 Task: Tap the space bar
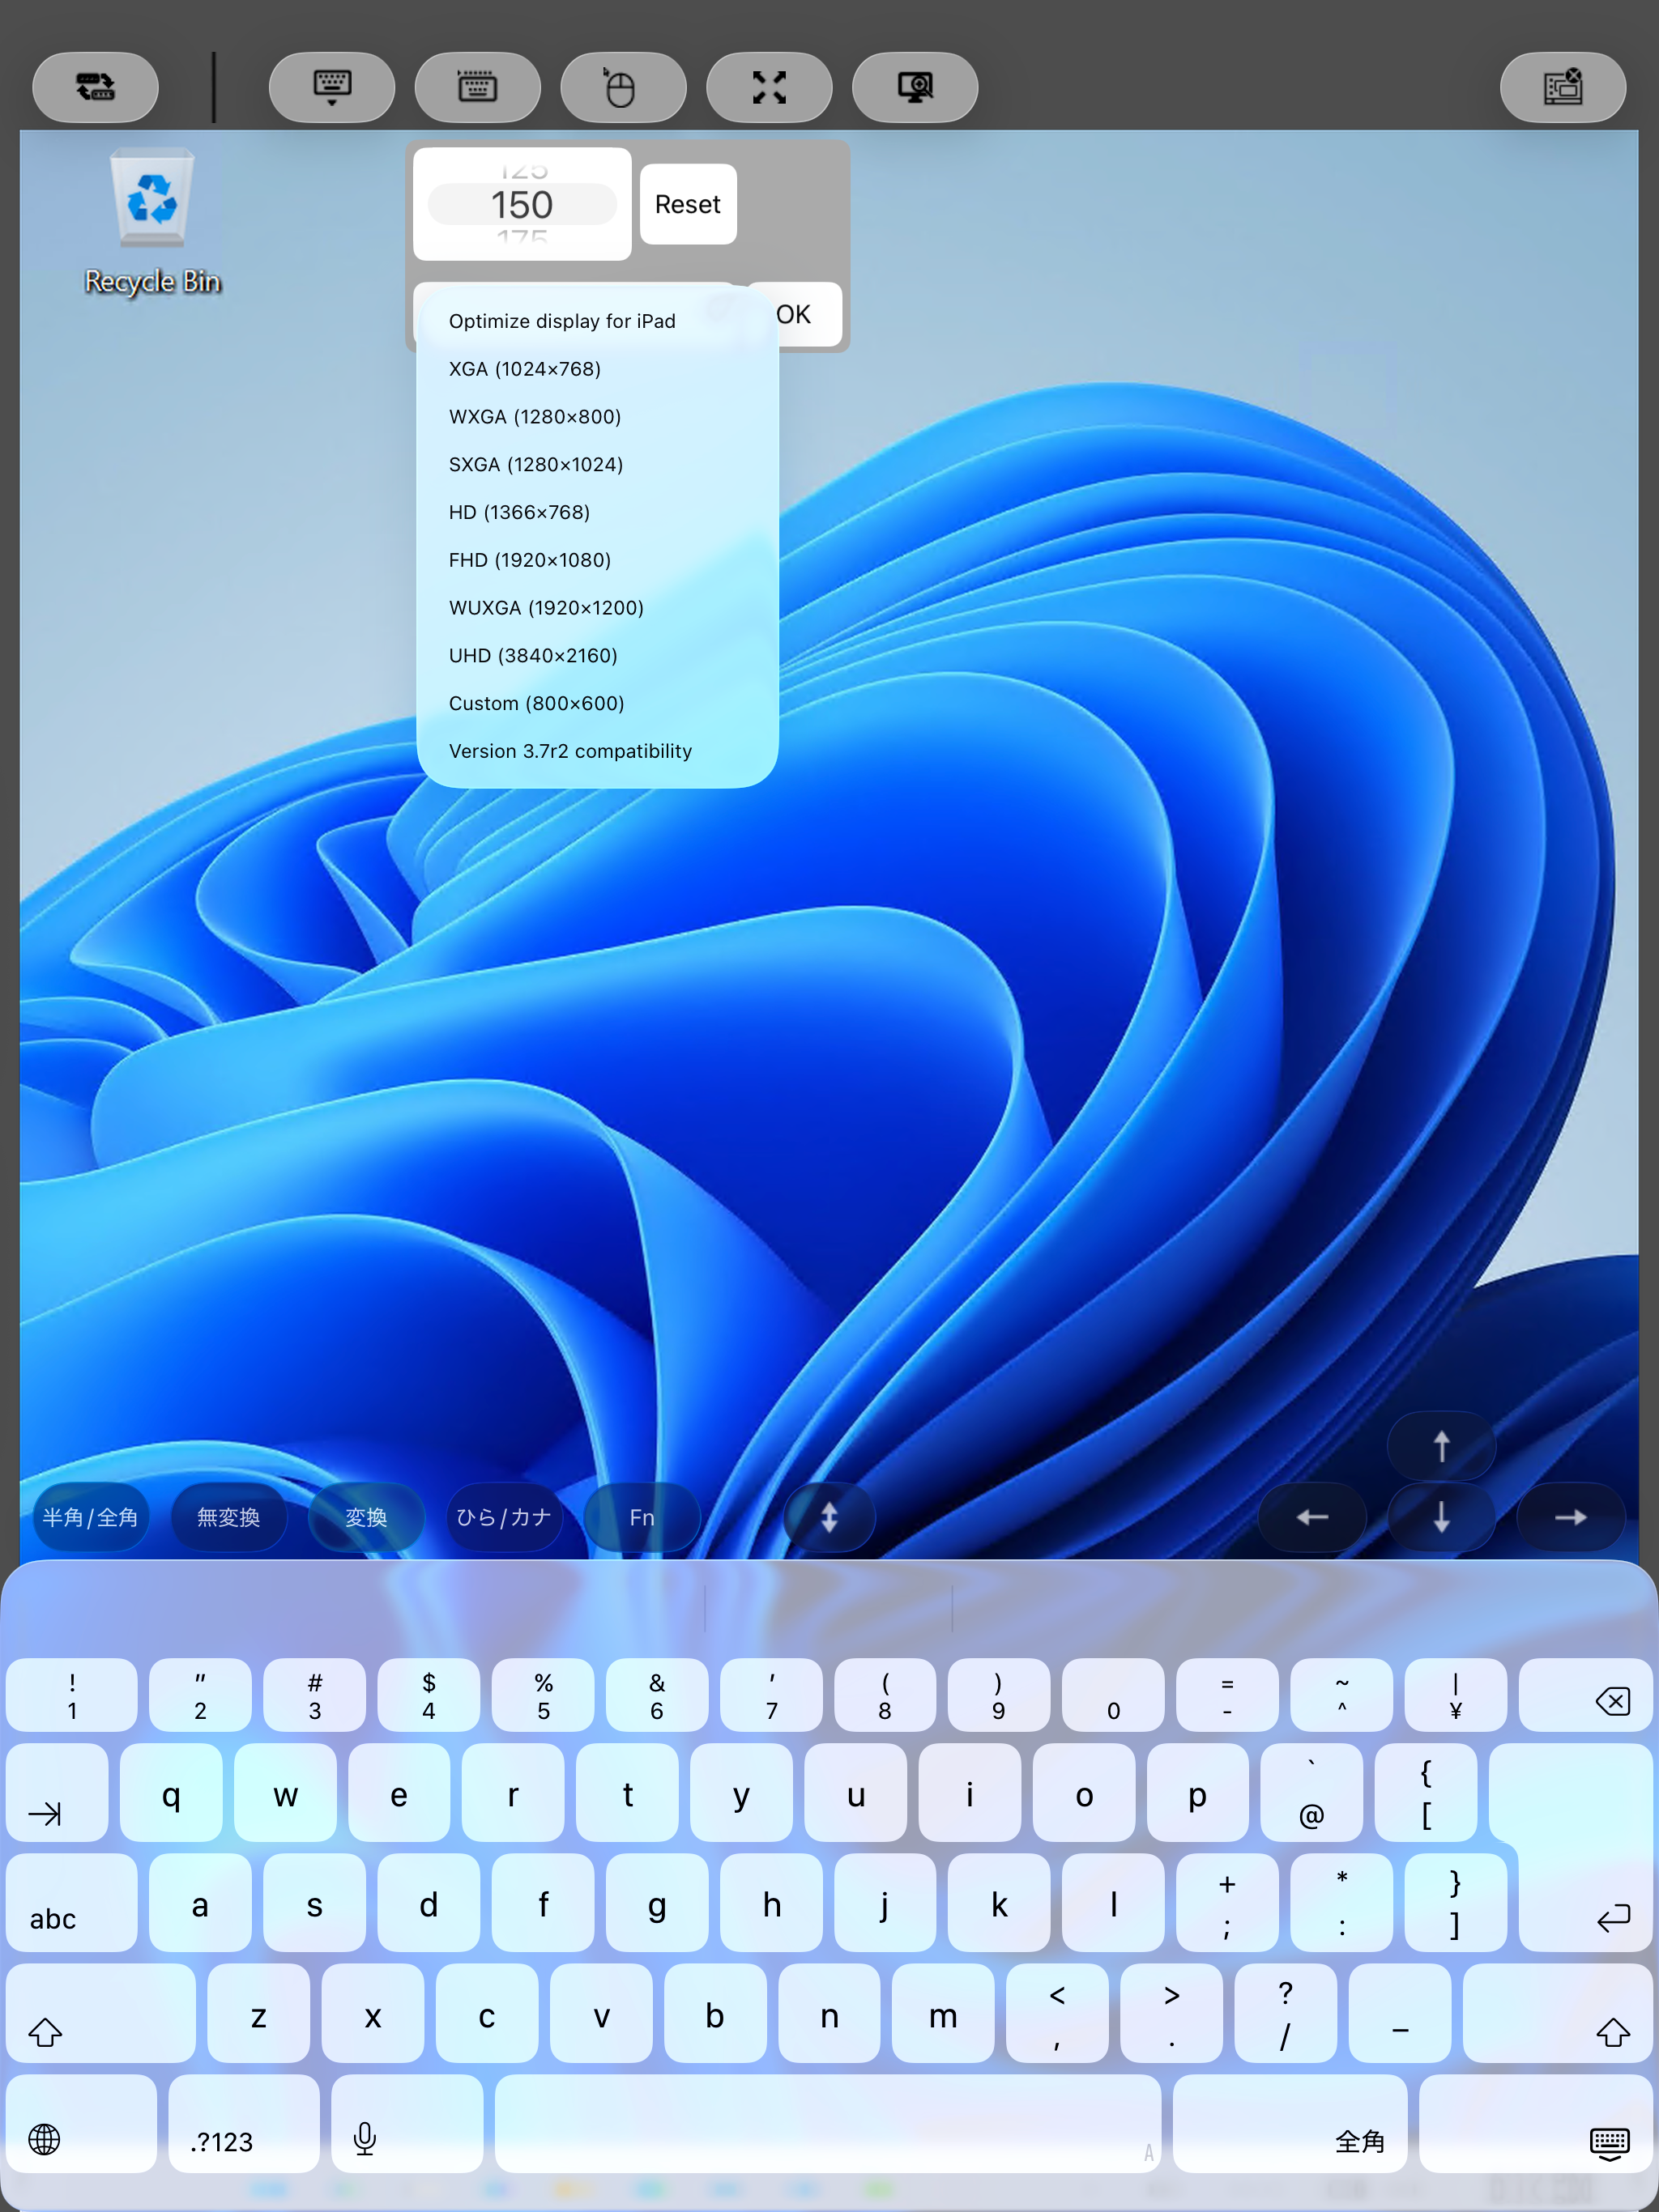click(x=829, y=2123)
